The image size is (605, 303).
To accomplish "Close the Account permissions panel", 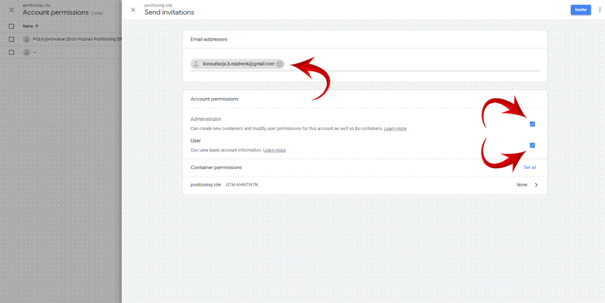I will point(12,9).
